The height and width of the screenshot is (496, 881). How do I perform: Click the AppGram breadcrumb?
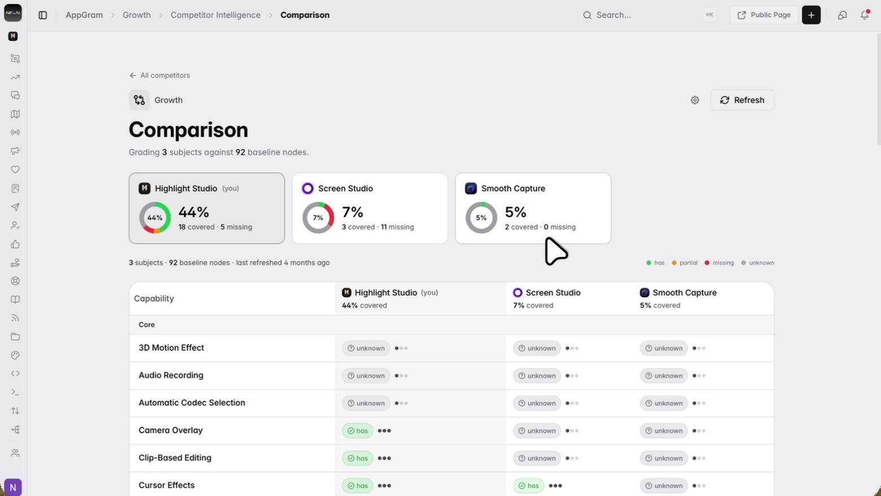click(84, 15)
